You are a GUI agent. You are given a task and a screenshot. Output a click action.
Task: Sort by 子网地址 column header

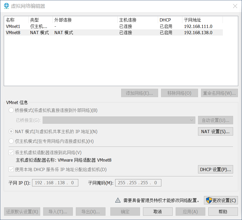203,20
